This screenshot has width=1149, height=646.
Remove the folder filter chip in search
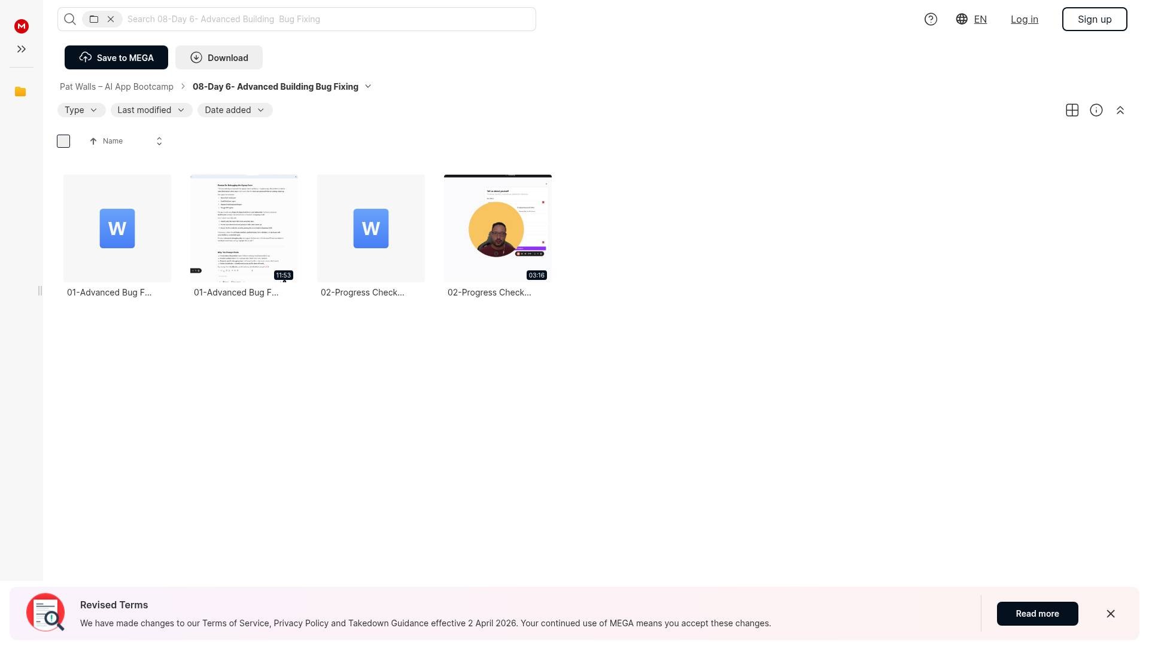111,19
